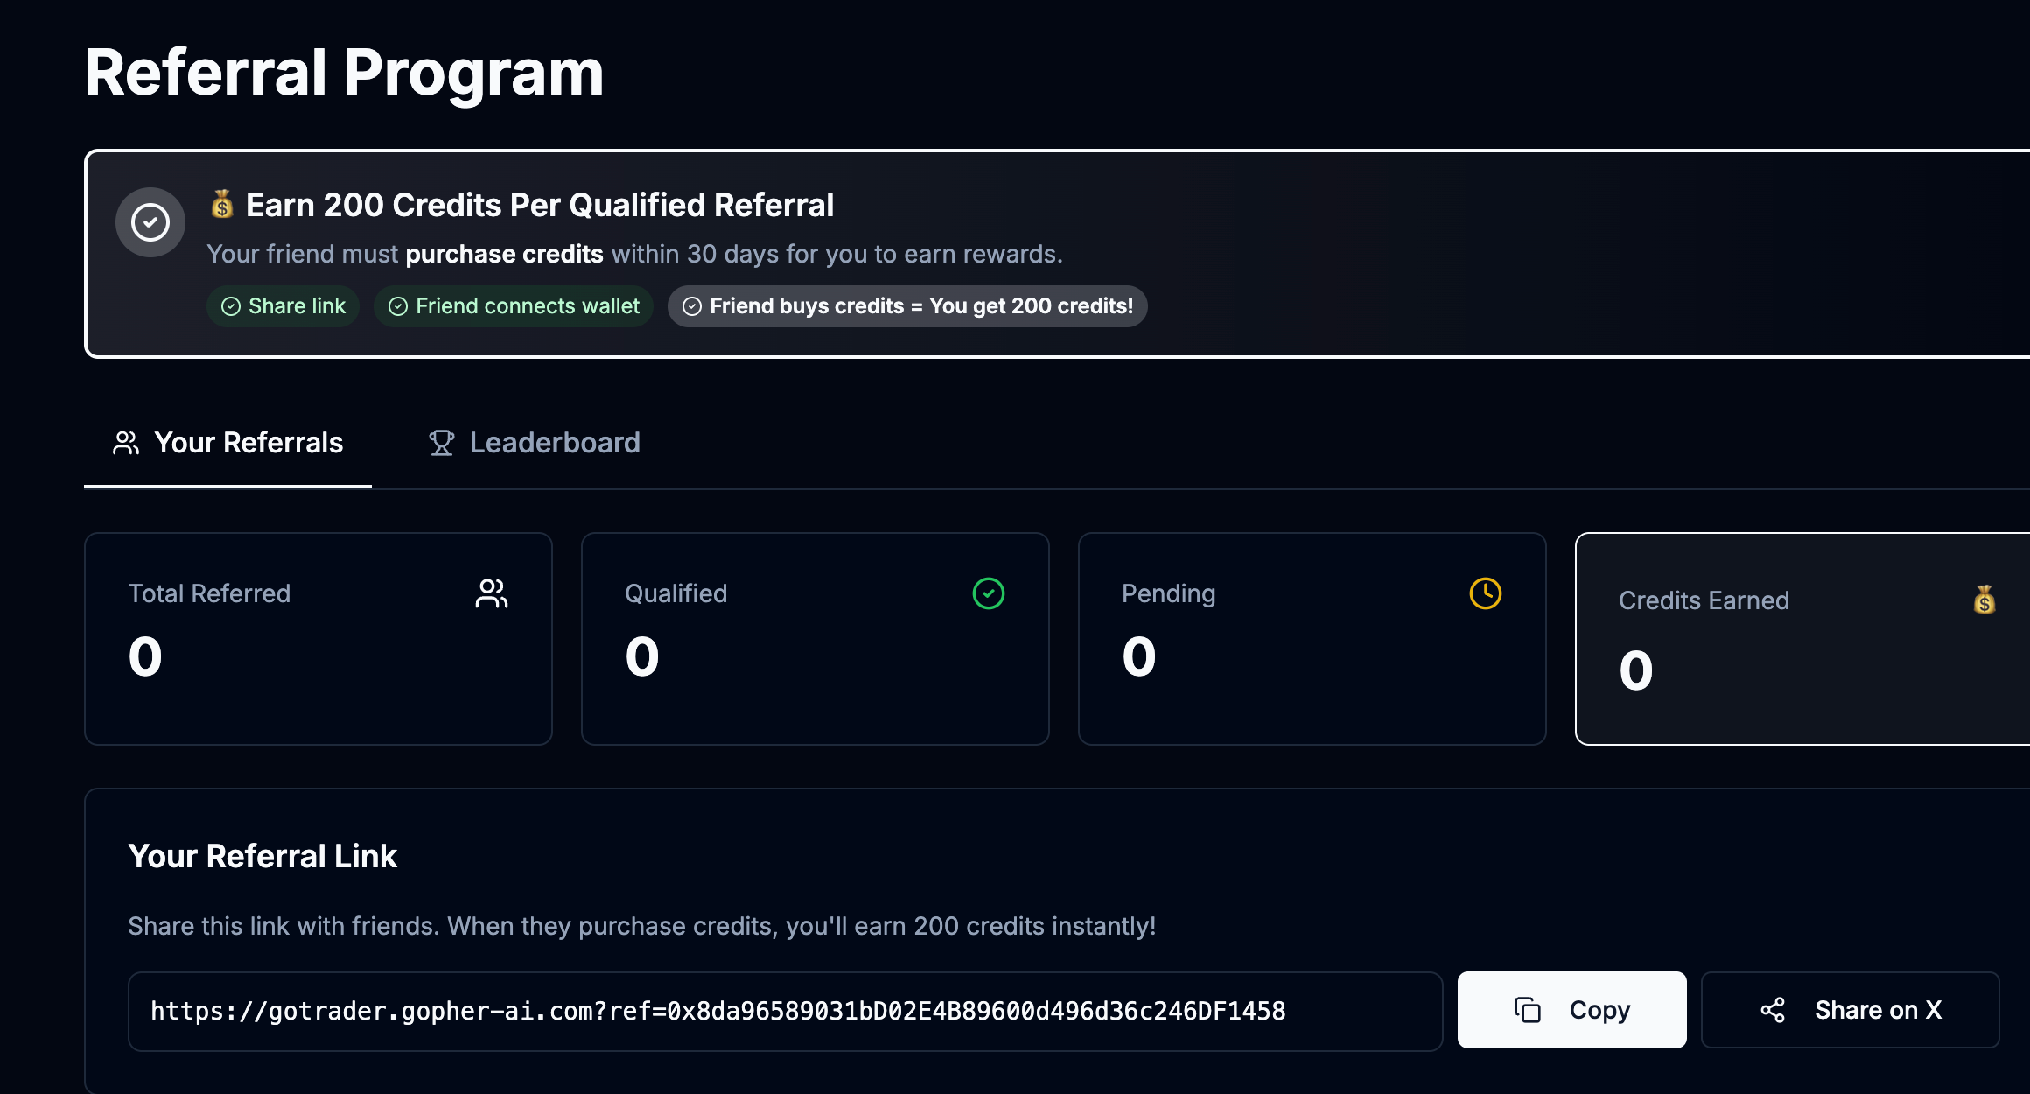Click the circled checkmark icon in banner
2030x1094 pixels.
coord(150,222)
